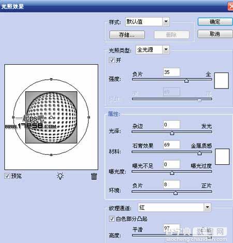Screen dimensions: 233x243
Task: Click the 发光 shiny label
Action: pos(207,126)
